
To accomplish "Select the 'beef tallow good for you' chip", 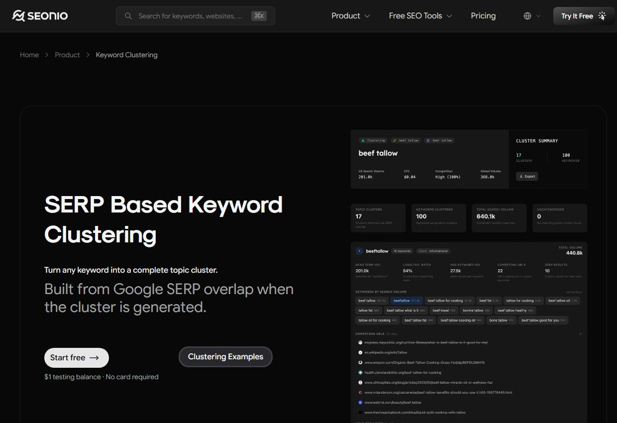I will 543,320.
